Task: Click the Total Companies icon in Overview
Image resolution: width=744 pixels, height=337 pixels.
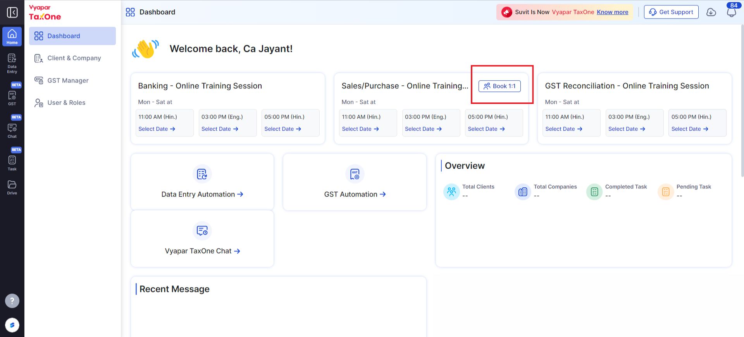Action: pos(523,192)
